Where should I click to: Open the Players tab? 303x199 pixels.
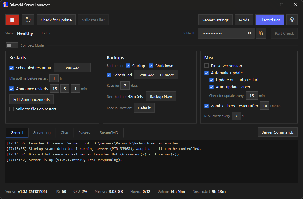point(84,133)
